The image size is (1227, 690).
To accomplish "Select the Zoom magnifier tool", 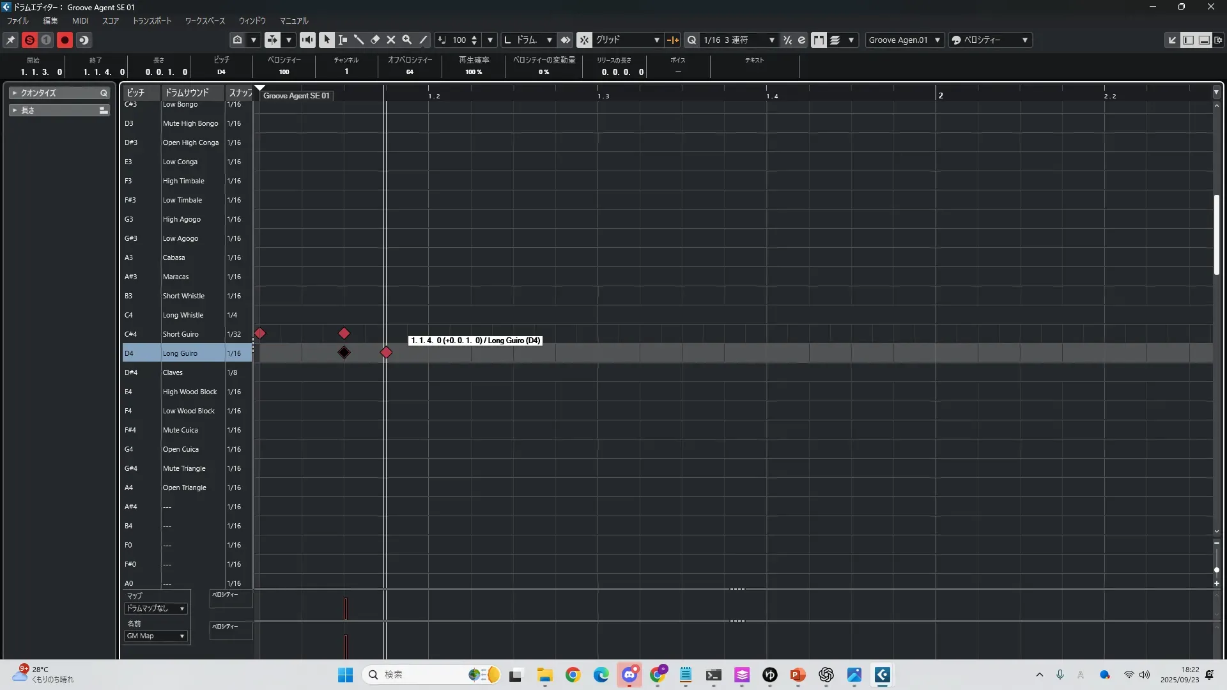I will pyautogui.click(x=406, y=40).
